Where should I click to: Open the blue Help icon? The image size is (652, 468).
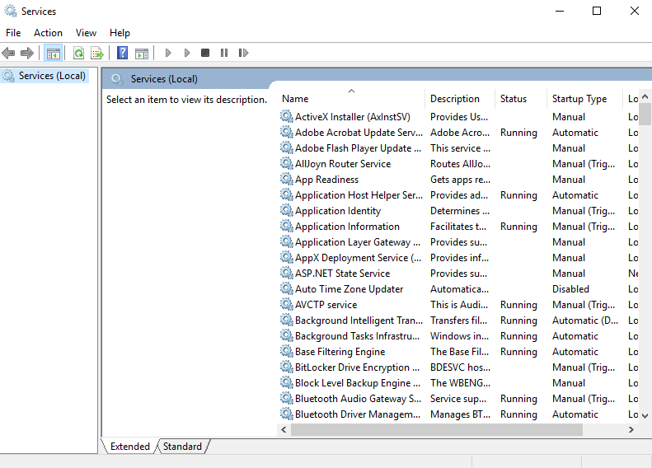[x=122, y=53]
